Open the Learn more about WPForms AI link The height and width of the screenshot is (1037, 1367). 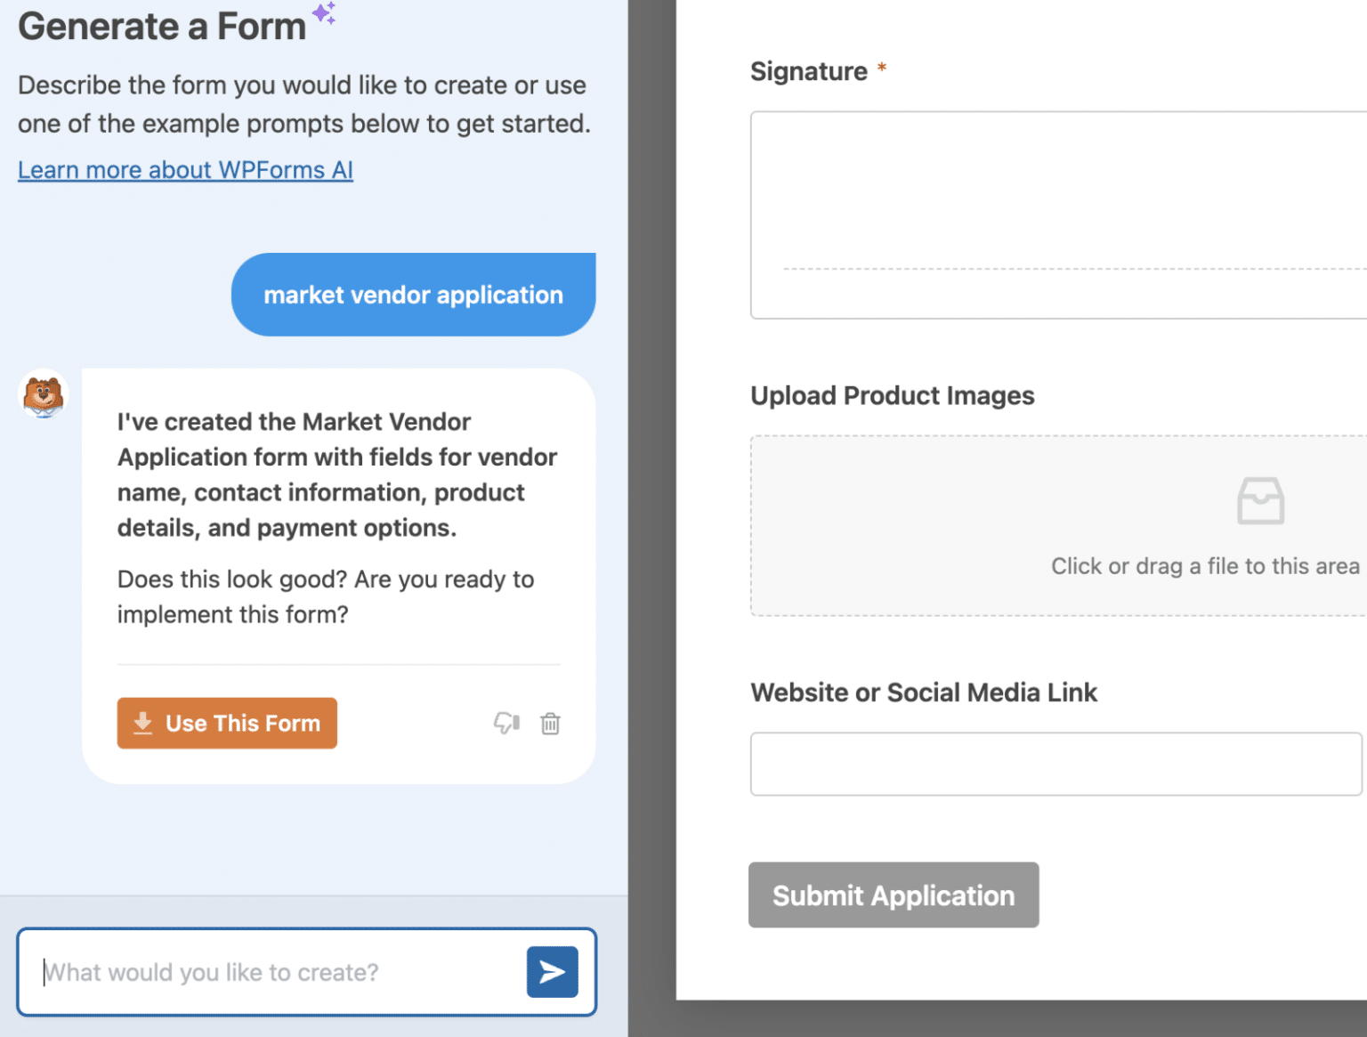(x=185, y=169)
